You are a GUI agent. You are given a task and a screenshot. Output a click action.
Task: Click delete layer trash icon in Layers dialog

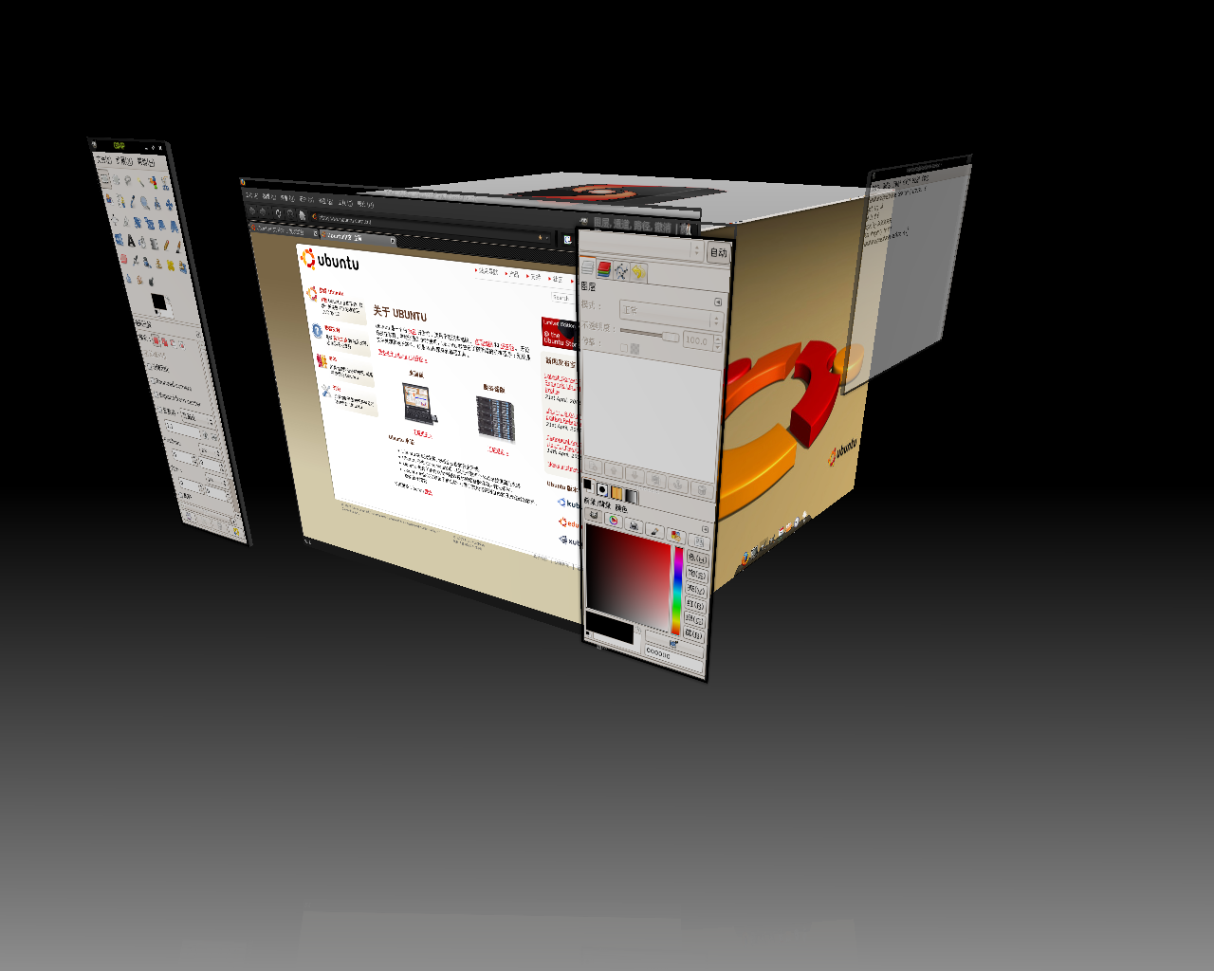pyautogui.click(x=703, y=490)
